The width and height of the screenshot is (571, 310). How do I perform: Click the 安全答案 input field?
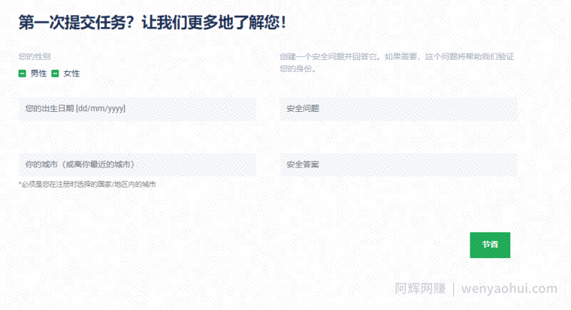[398, 165]
